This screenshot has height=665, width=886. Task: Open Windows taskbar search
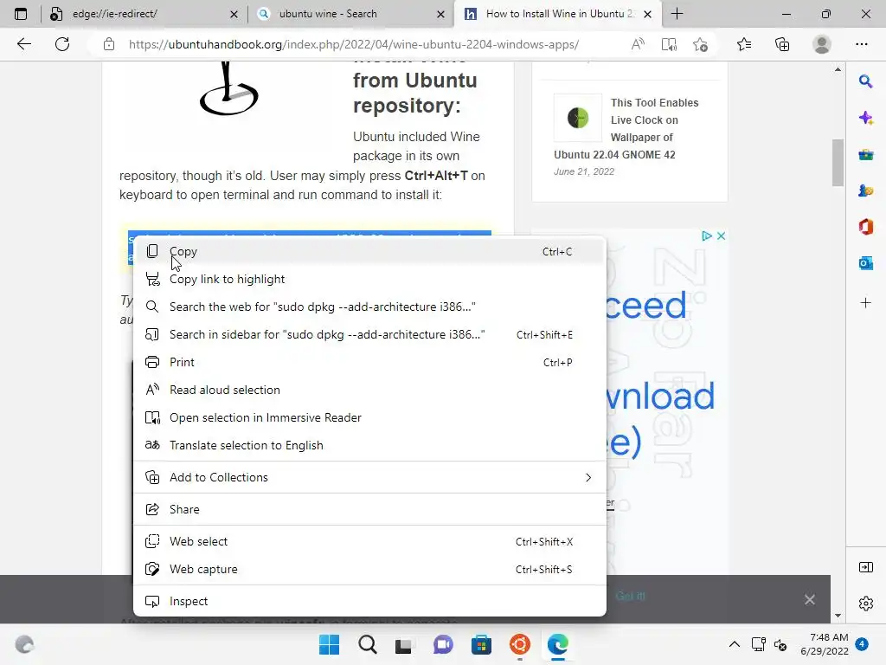[367, 644]
